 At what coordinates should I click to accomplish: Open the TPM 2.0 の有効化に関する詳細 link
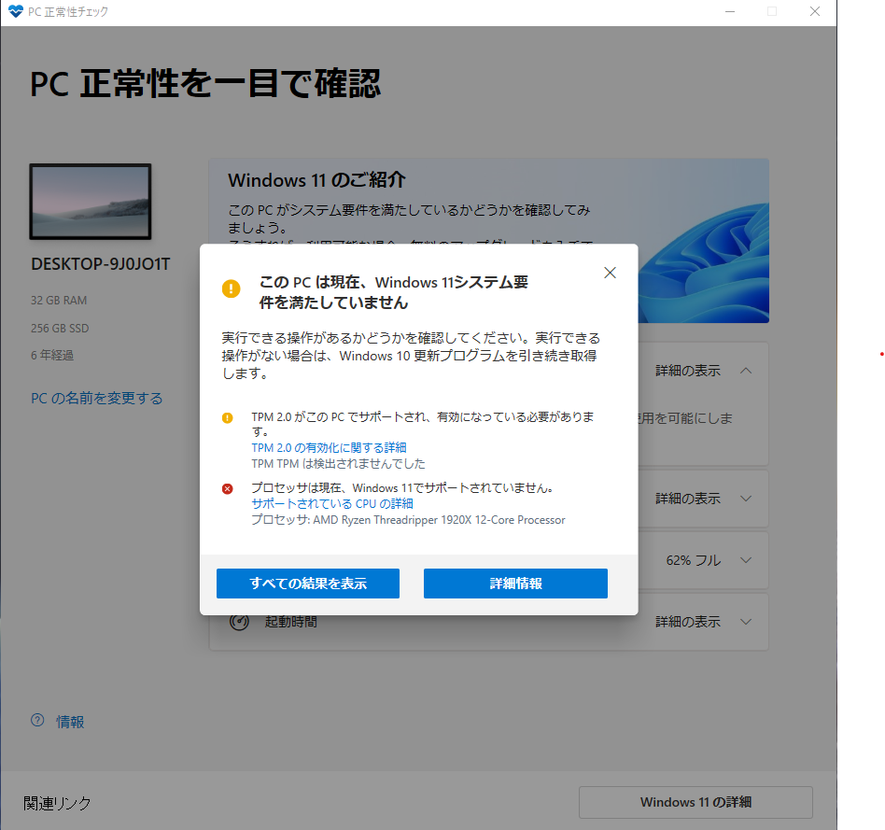coord(329,448)
